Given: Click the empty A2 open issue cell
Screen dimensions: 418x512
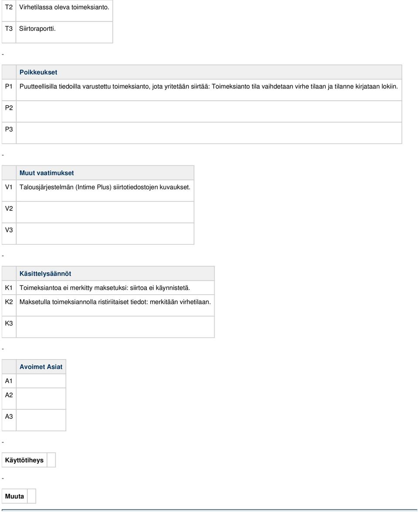Looking at the screenshot, I should pos(41,399).
